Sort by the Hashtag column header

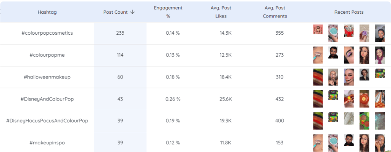coord(47,12)
